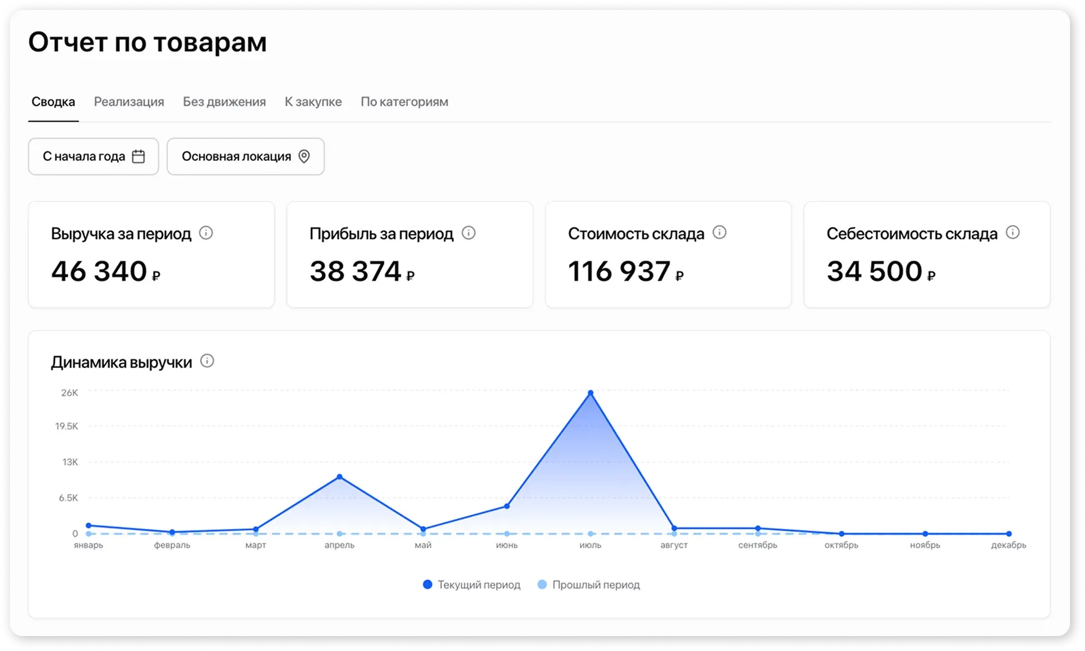Toggle Прошлый период legend series
The height and width of the screenshot is (651, 1085).
pos(589,585)
